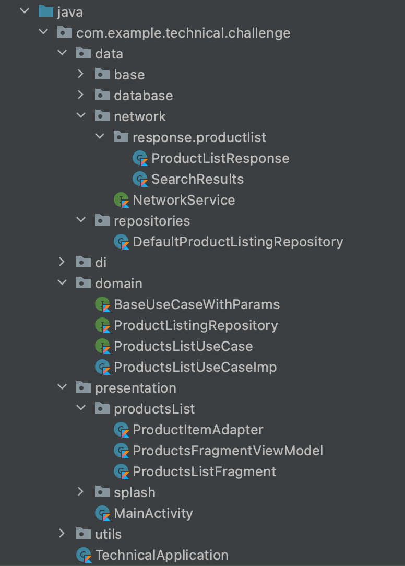This screenshot has width=405, height=566.
Task: Select the ProductListResponse file name
Action: pyautogui.click(x=220, y=158)
